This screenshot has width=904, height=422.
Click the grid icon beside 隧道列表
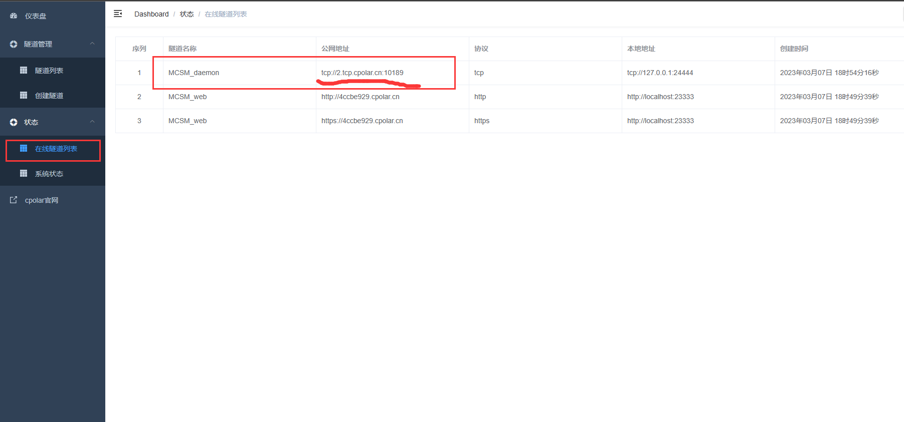coord(24,71)
